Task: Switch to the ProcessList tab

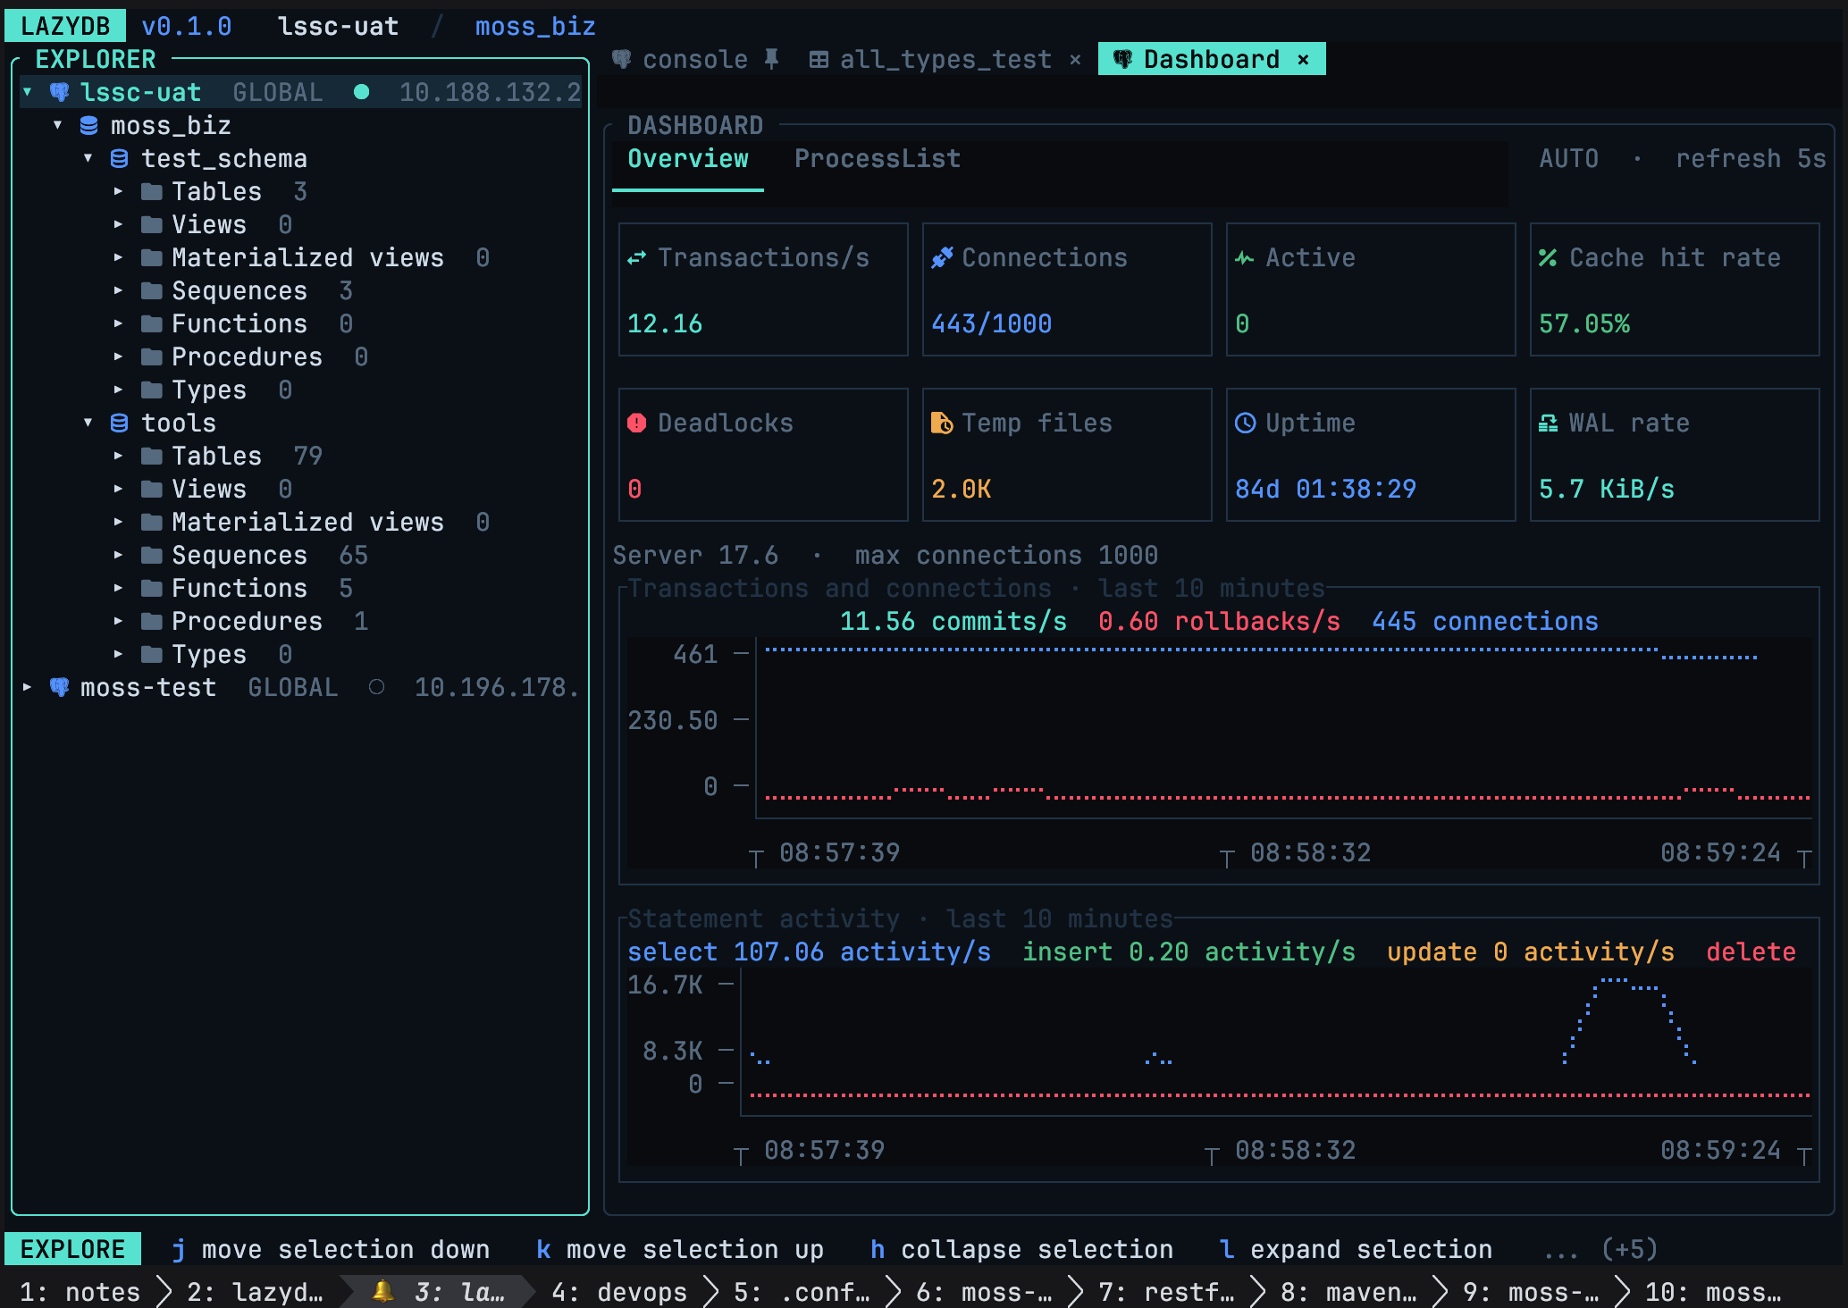Action: 878,159
